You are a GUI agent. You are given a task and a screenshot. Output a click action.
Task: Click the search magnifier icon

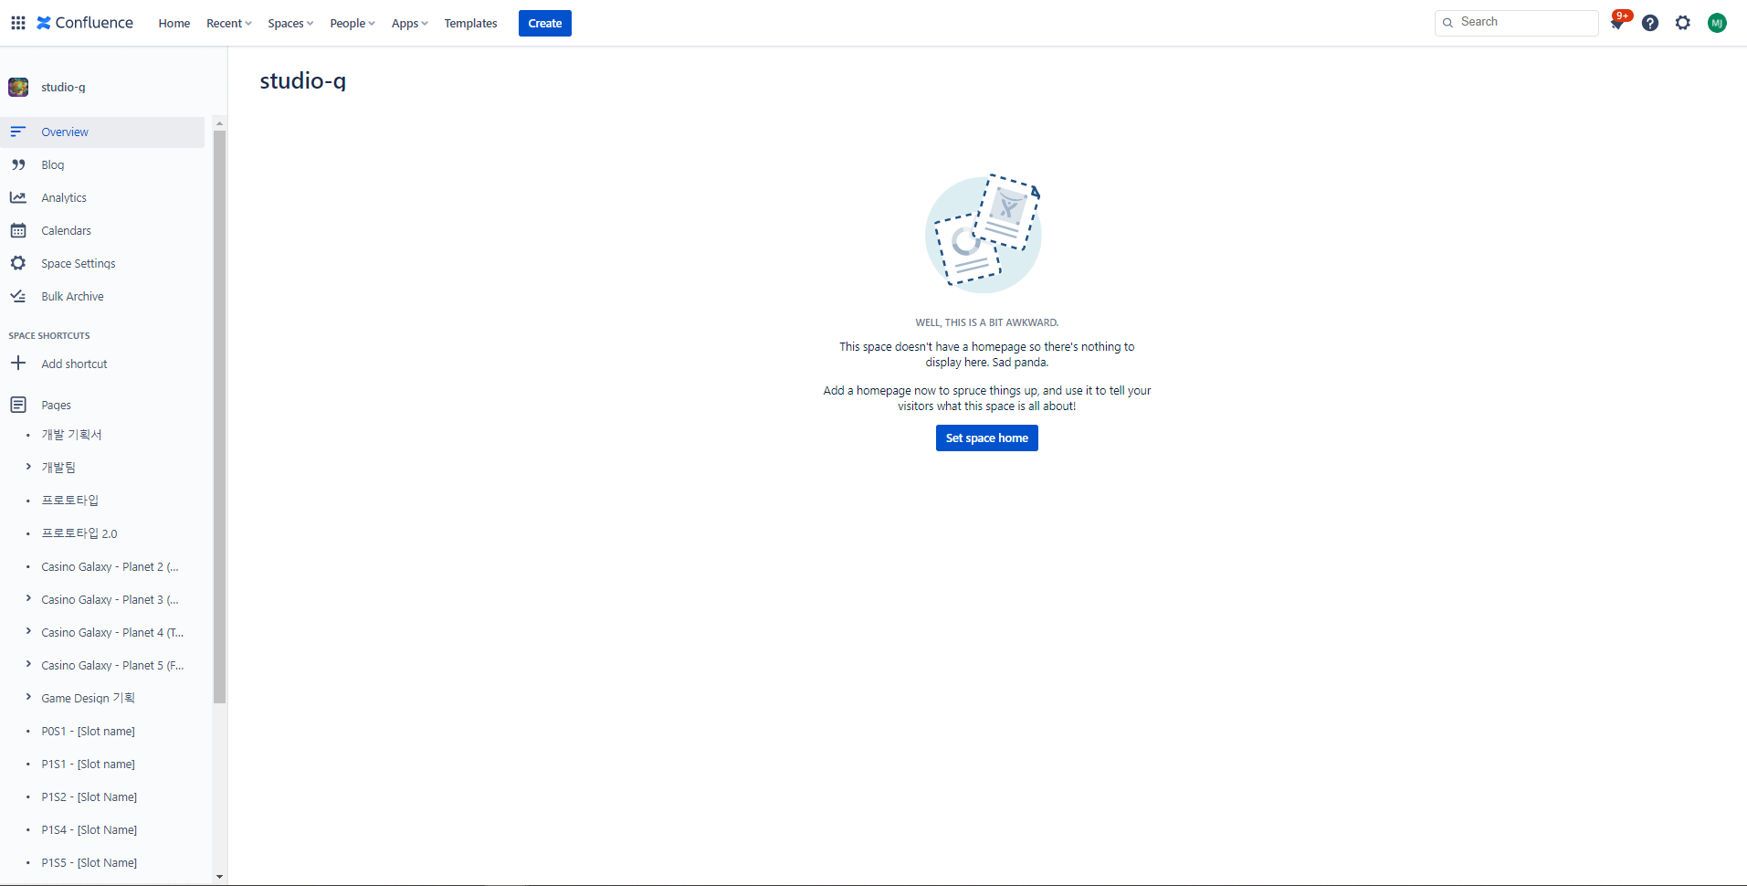(x=1447, y=23)
